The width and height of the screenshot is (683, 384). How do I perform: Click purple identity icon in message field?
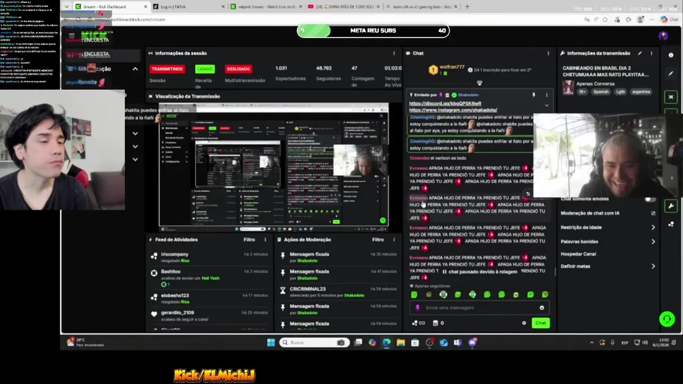(x=417, y=308)
